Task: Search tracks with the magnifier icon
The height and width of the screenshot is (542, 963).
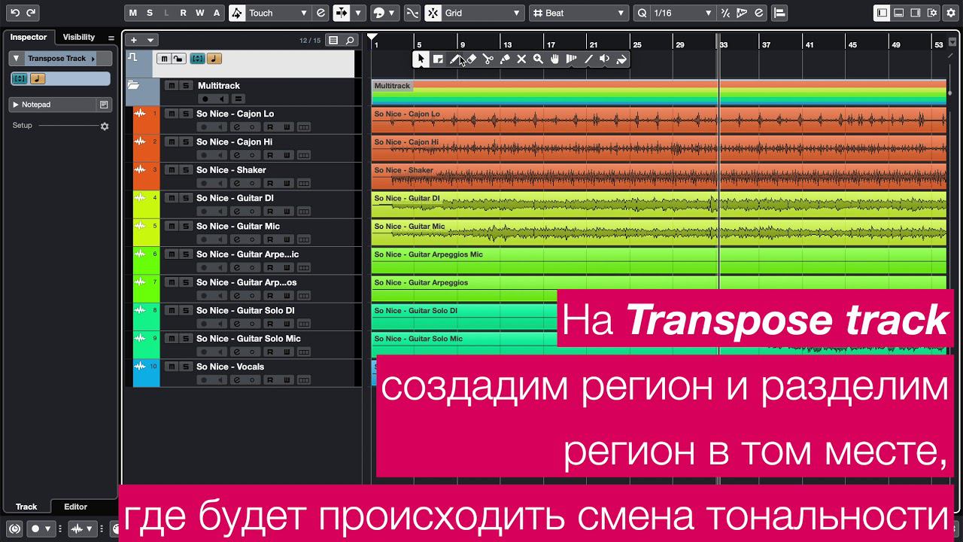Action: pos(351,41)
